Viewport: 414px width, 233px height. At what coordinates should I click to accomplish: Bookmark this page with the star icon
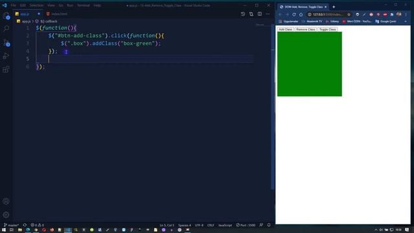349,14
